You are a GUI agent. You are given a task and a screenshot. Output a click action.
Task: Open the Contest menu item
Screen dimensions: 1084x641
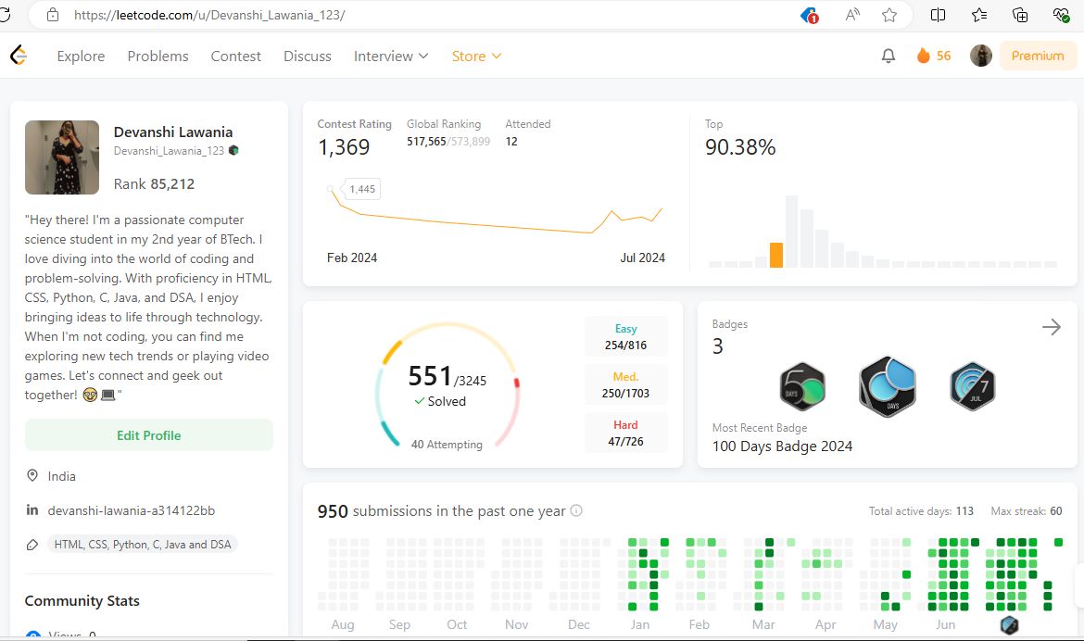(235, 56)
